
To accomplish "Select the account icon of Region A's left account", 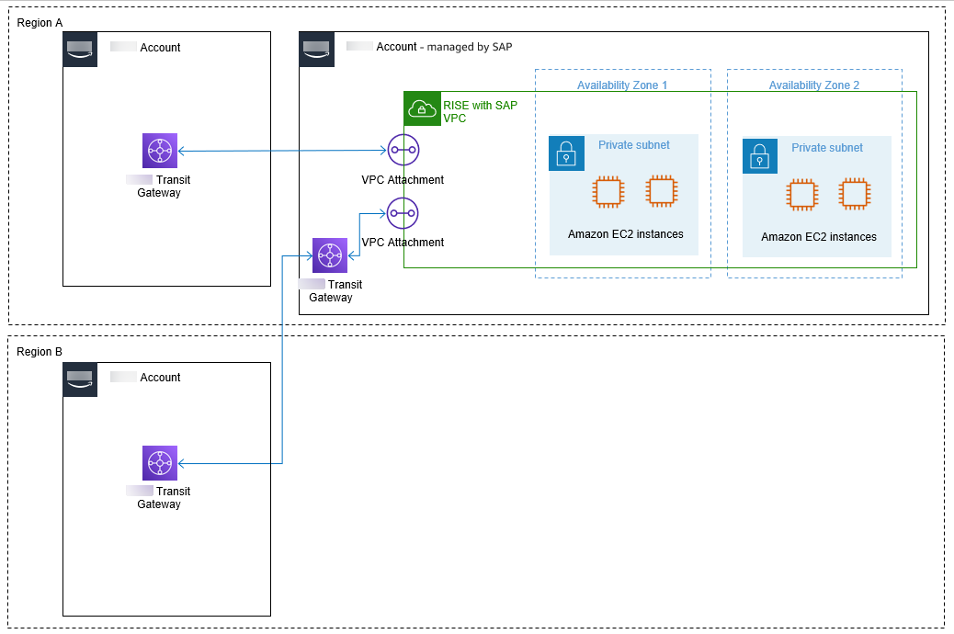I will click(80, 50).
